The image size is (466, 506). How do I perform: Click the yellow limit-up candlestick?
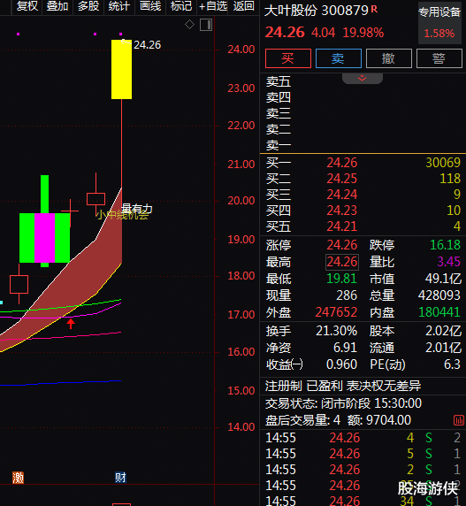(x=121, y=69)
